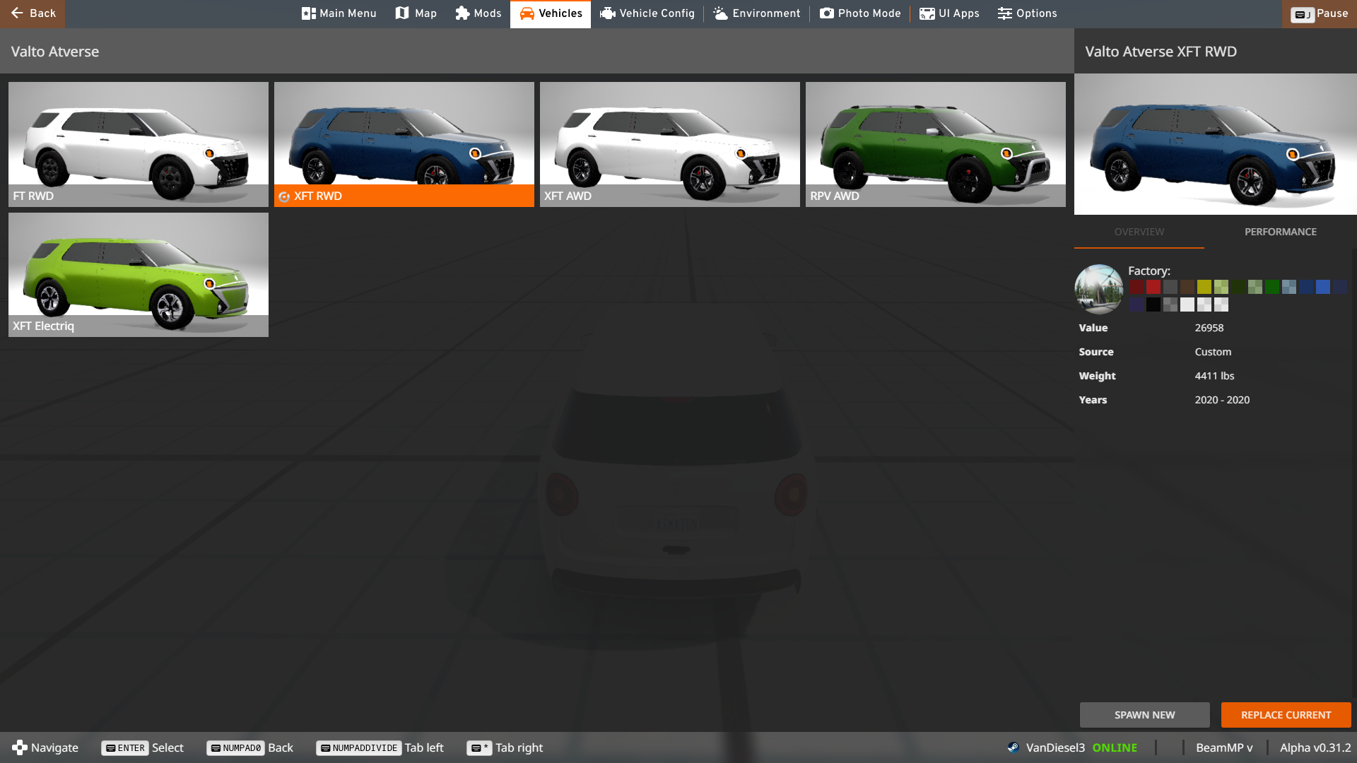The image size is (1357, 763).
Task: Open UI Apps editor
Action: point(948,13)
